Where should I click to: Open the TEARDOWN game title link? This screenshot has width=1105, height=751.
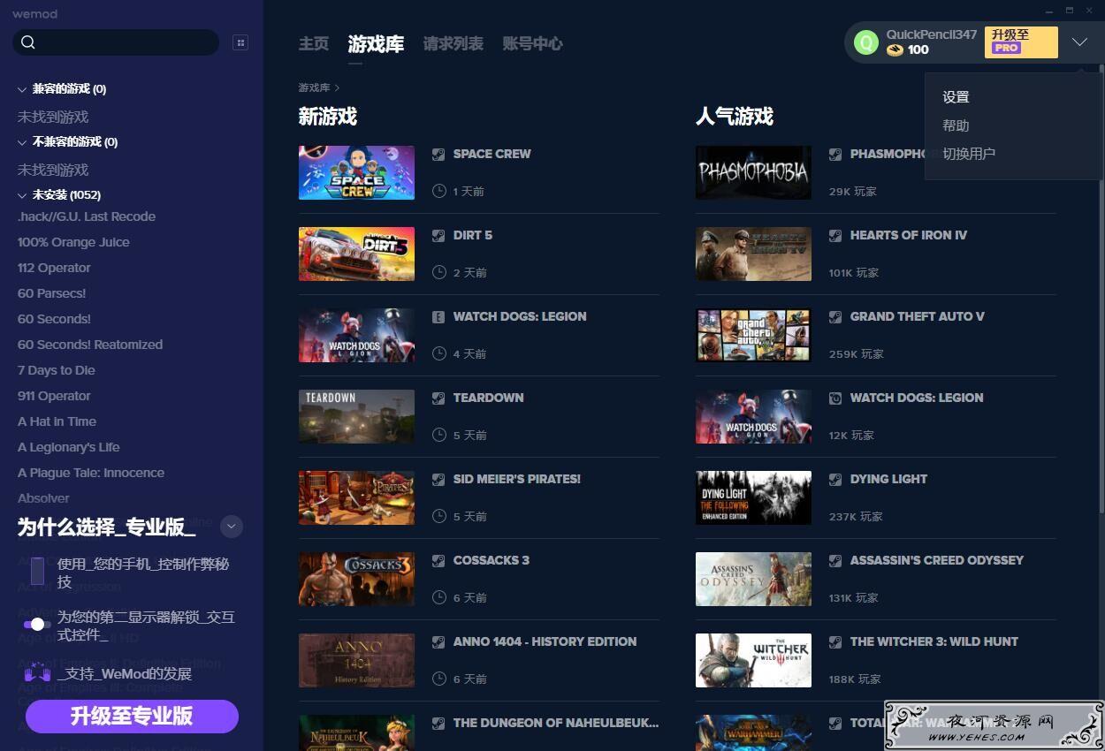(x=489, y=398)
